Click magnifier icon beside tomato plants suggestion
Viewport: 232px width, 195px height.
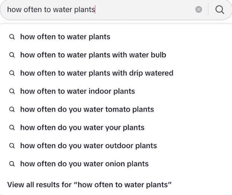point(12,109)
